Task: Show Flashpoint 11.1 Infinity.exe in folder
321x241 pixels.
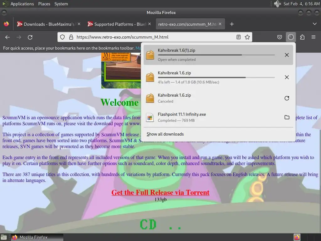Action: [x=287, y=117]
